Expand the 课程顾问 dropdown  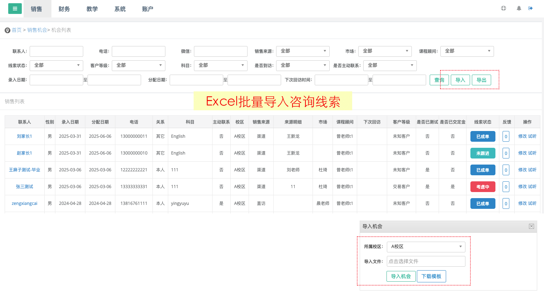point(467,51)
